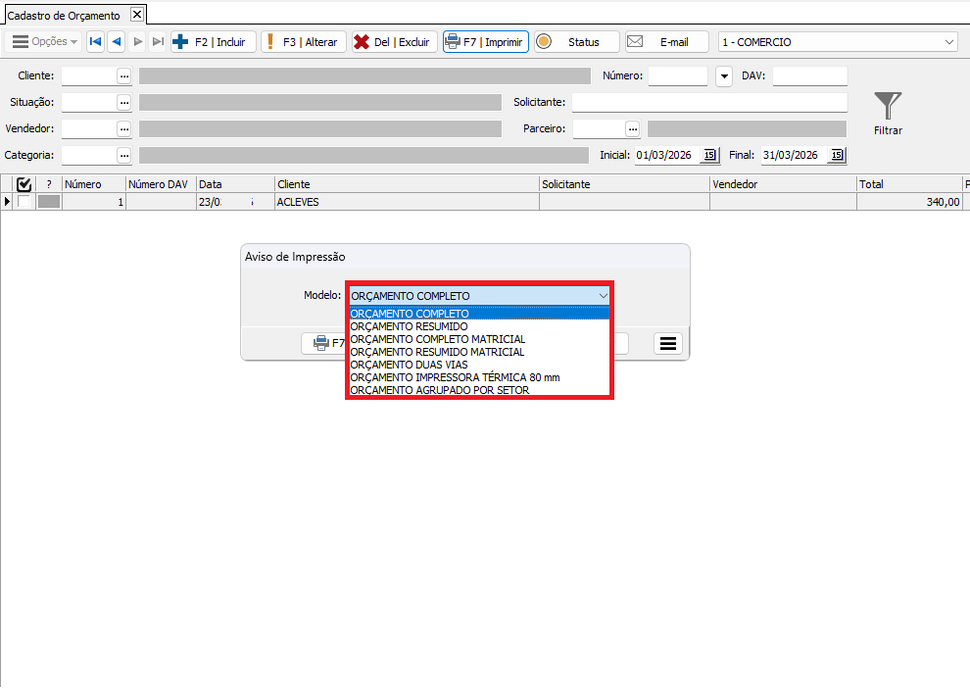This screenshot has height=688, width=970.
Task: Open the Opções dropdown menu
Action: point(44,42)
